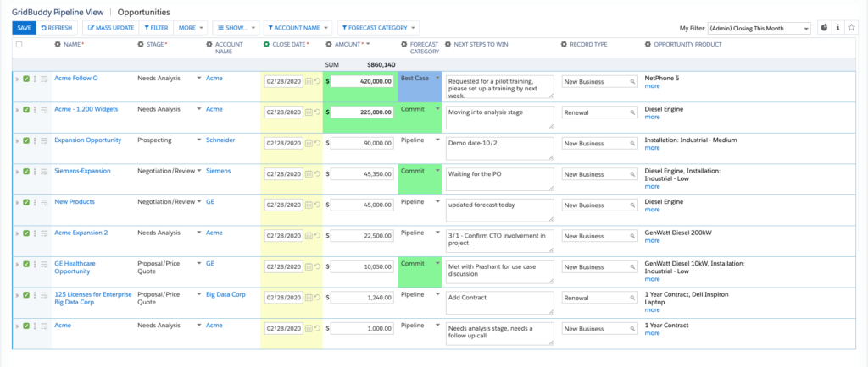Screen dimensions: 868x367
Task: Open the More toolbar menu
Action: pos(191,28)
